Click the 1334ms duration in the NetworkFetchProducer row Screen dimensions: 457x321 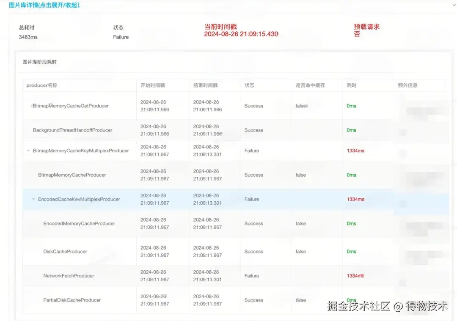click(x=355, y=276)
